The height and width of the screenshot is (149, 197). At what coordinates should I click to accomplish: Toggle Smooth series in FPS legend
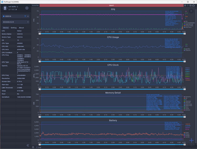[x=189, y=23]
